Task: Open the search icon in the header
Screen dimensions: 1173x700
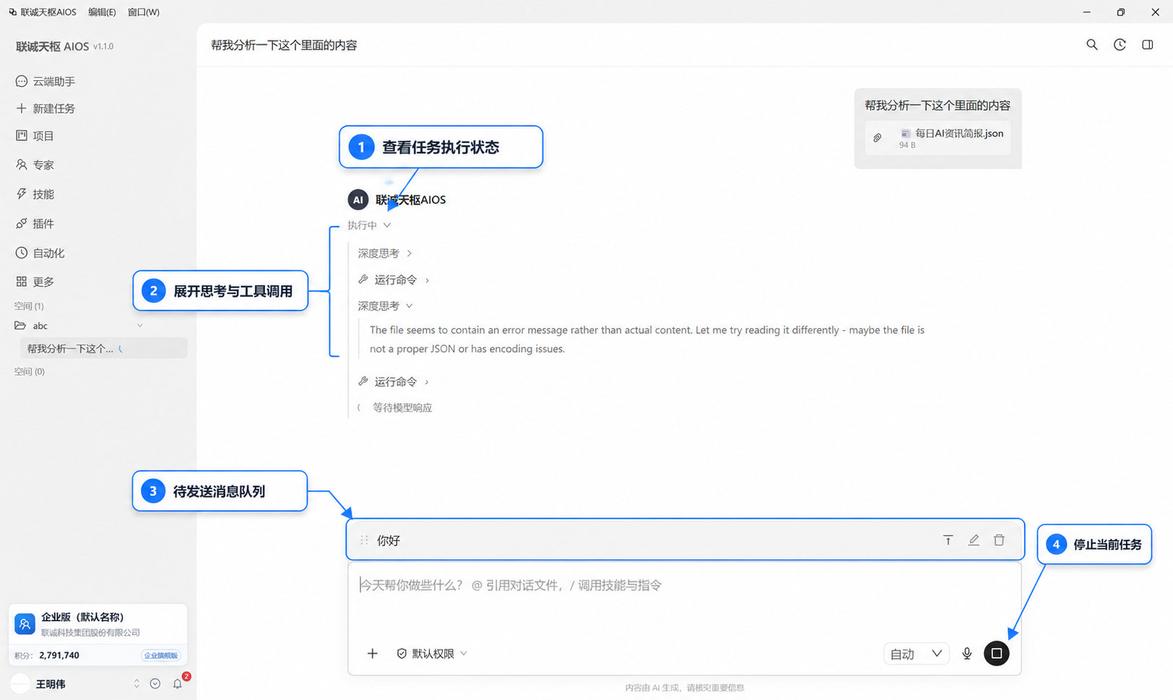Action: pos(1092,45)
